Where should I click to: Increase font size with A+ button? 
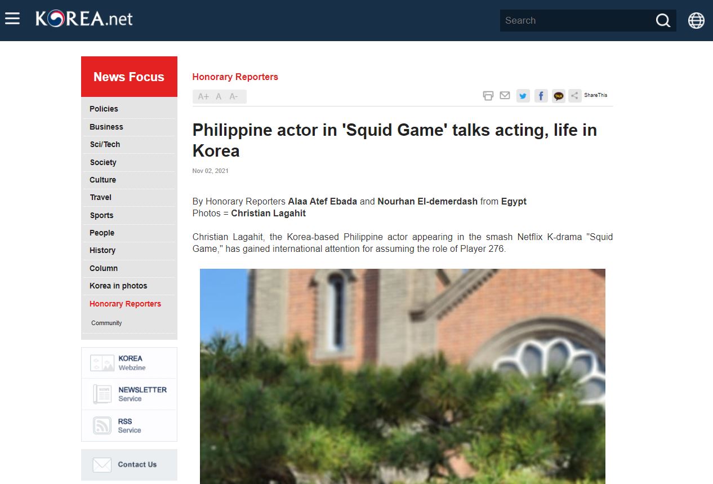[x=203, y=97]
